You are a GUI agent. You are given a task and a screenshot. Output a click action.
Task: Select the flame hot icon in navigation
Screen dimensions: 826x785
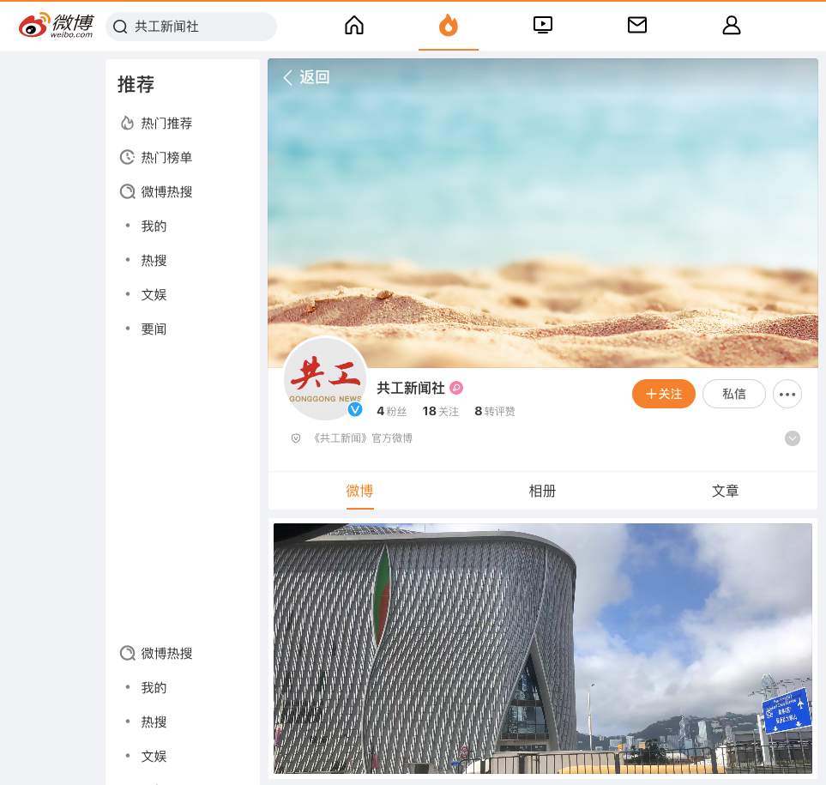pyautogui.click(x=448, y=26)
